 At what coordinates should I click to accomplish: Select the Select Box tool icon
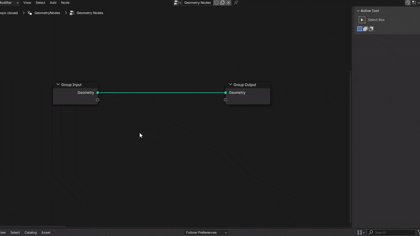click(362, 20)
